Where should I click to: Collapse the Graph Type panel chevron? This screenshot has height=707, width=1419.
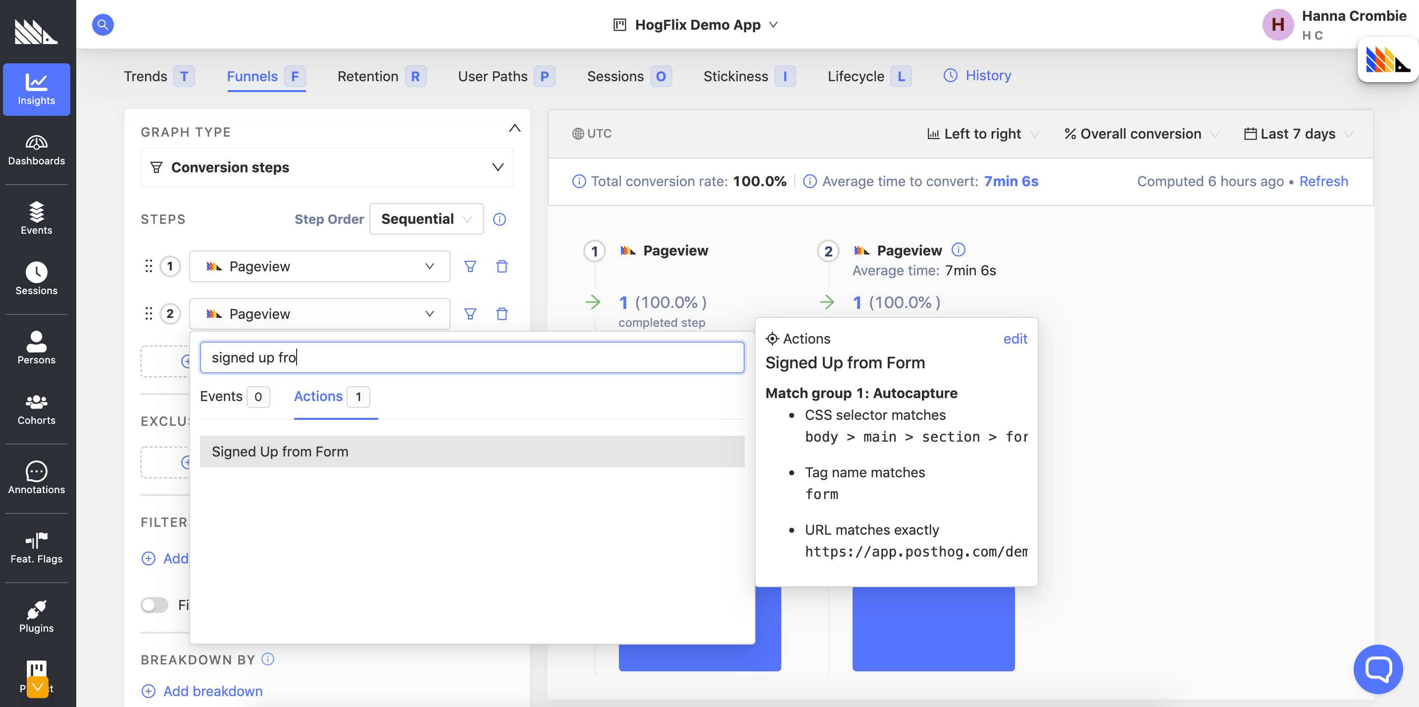pos(514,128)
